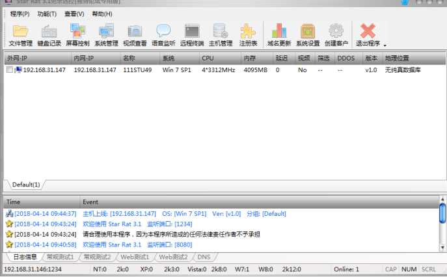This screenshot has width=447, height=277.
Task: Click the 创建客户 create client gear icon
Action: pos(336,31)
